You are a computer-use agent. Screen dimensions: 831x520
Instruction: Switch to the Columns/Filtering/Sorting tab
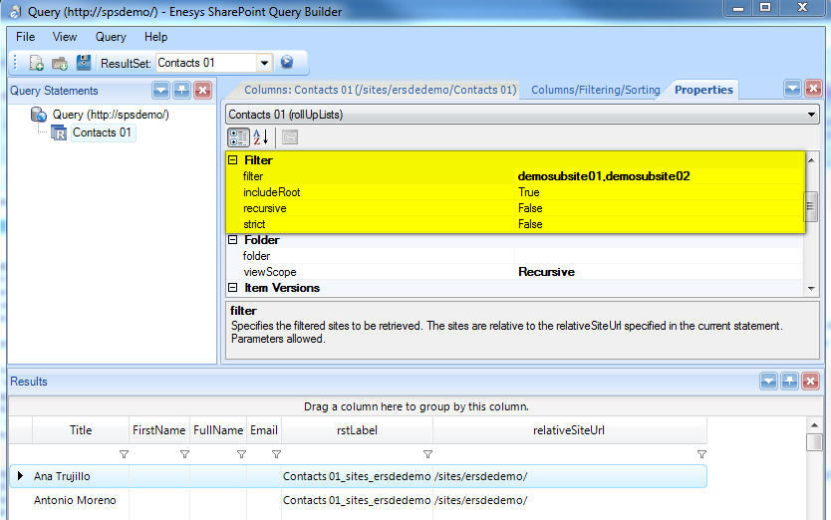click(595, 90)
